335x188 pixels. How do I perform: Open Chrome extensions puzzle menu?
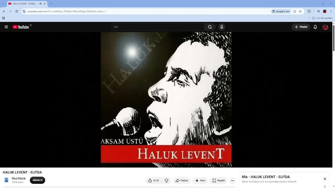tap(309, 11)
